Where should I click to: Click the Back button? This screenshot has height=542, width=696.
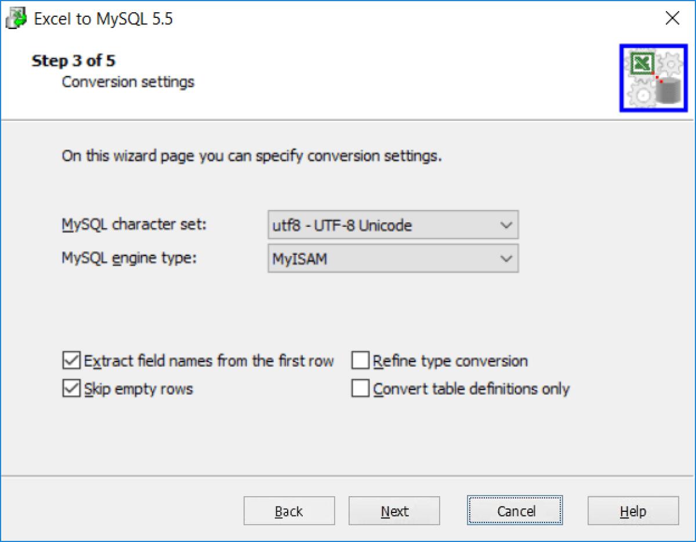289,511
